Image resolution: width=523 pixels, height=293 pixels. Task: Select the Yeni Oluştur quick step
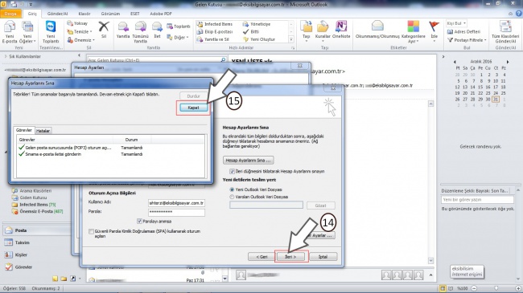click(x=259, y=39)
